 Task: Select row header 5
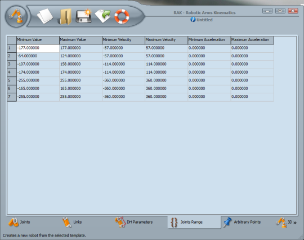pos(12,81)
